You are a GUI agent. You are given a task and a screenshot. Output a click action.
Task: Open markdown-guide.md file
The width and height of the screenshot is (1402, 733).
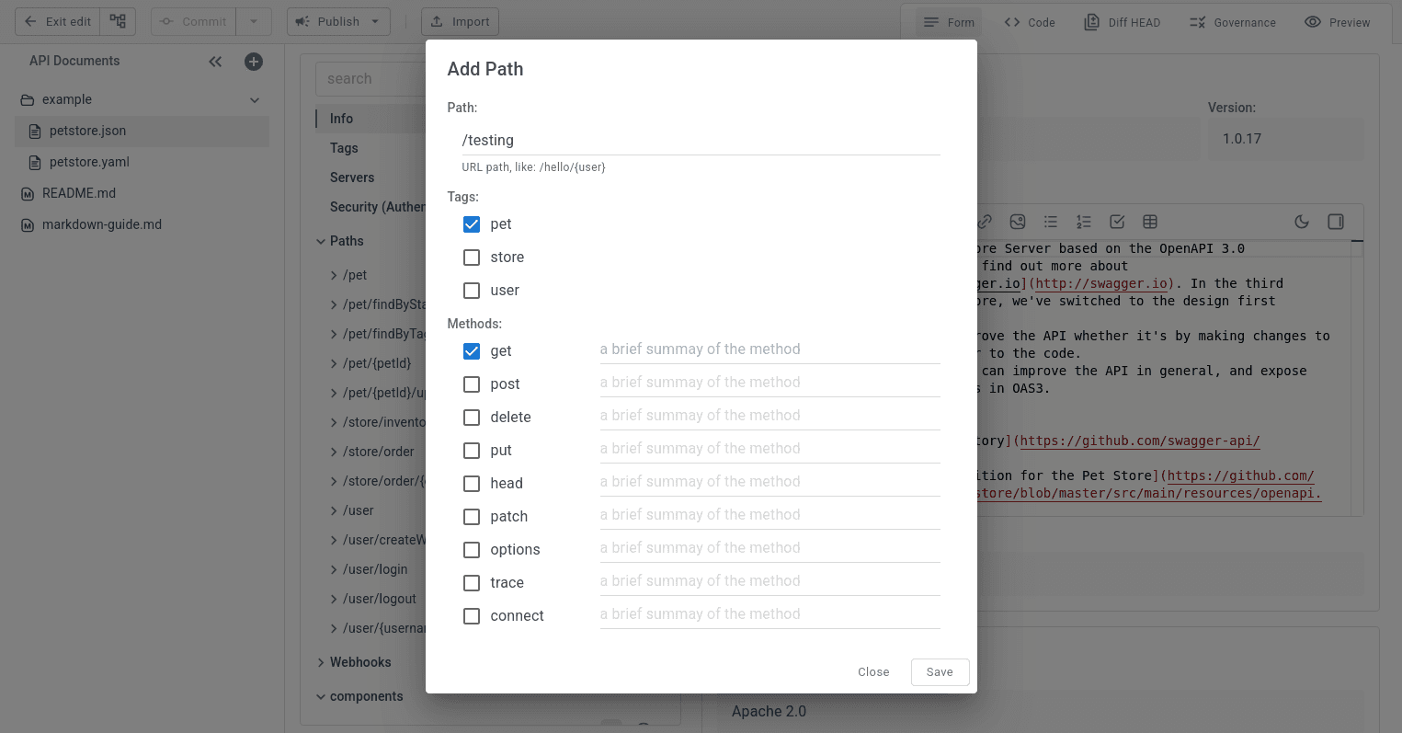[142, 224]
